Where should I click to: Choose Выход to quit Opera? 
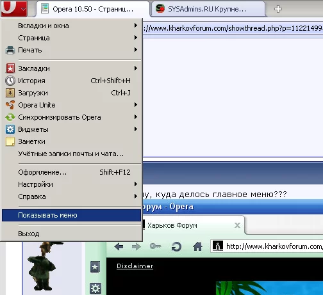(71, 234)
